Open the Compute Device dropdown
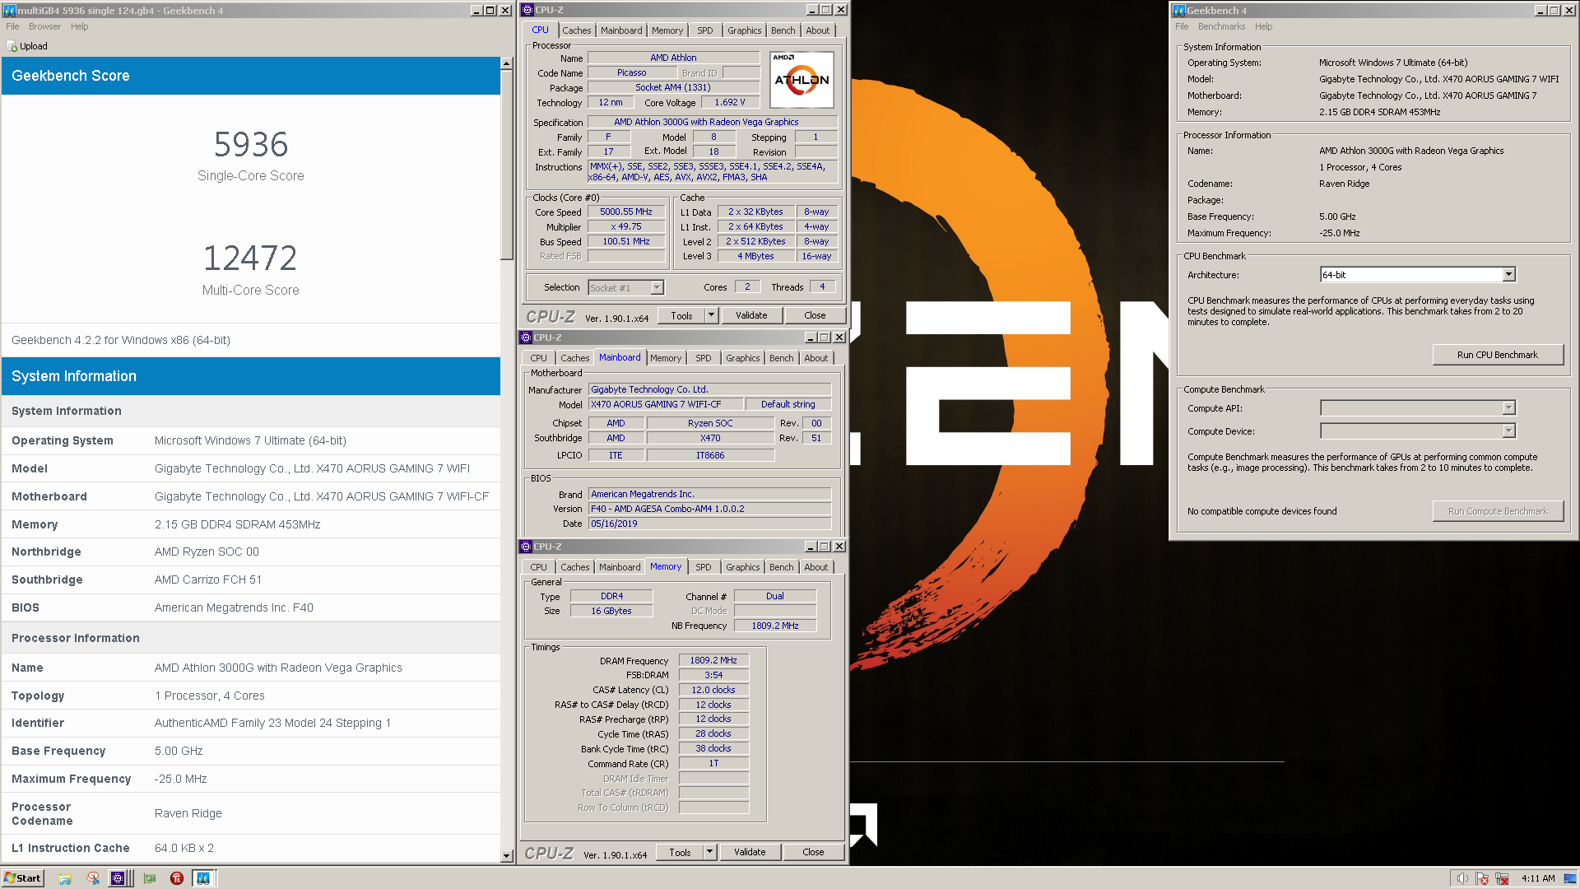The height and width of the screenshot is (889, 1580). point(1508,431)
